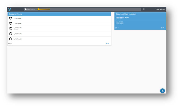Screen dimensions: 180x107
Task: Open the 9, FIRSTNAME patient record
Action: [18, 23]
